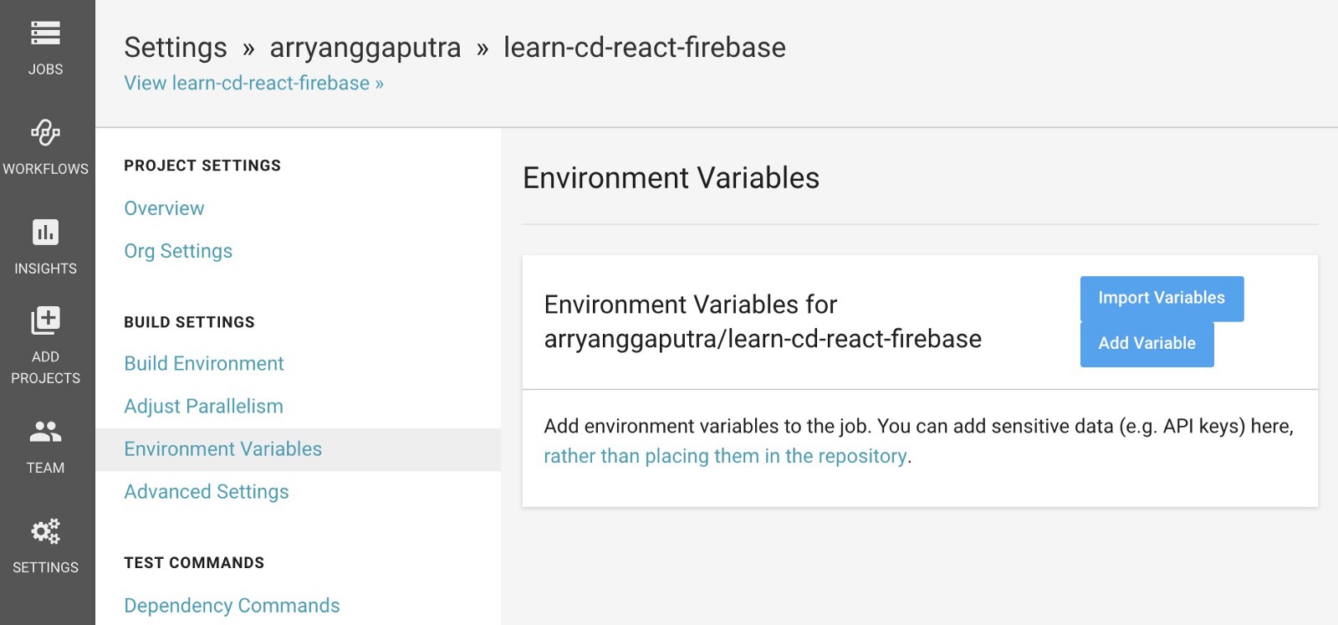1338x625 pixels.
Task: Follow the View learn-cd-react-firebase link
Action: point(253,83)
